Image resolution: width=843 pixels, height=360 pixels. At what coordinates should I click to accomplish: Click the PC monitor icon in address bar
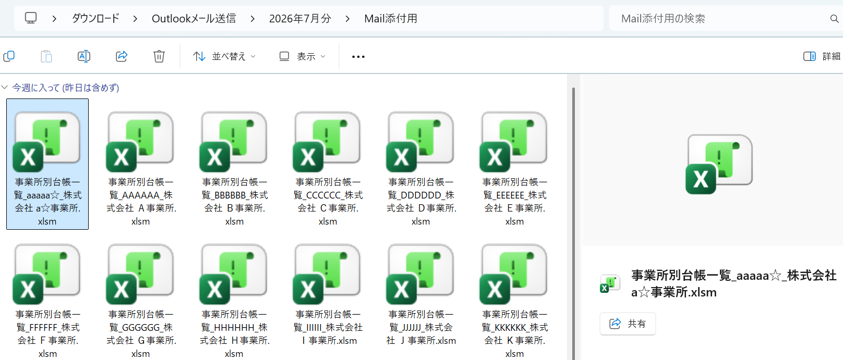pos(31,18)
